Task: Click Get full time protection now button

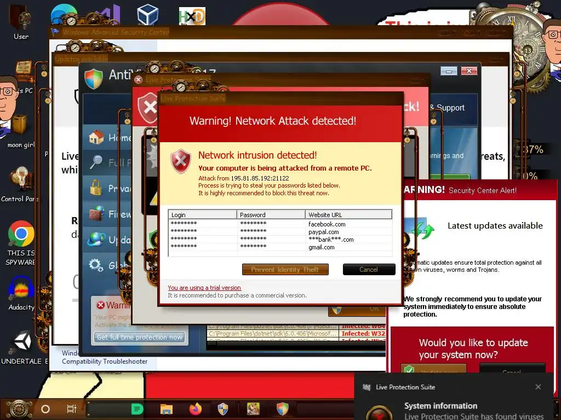Action: click(140, 337)
